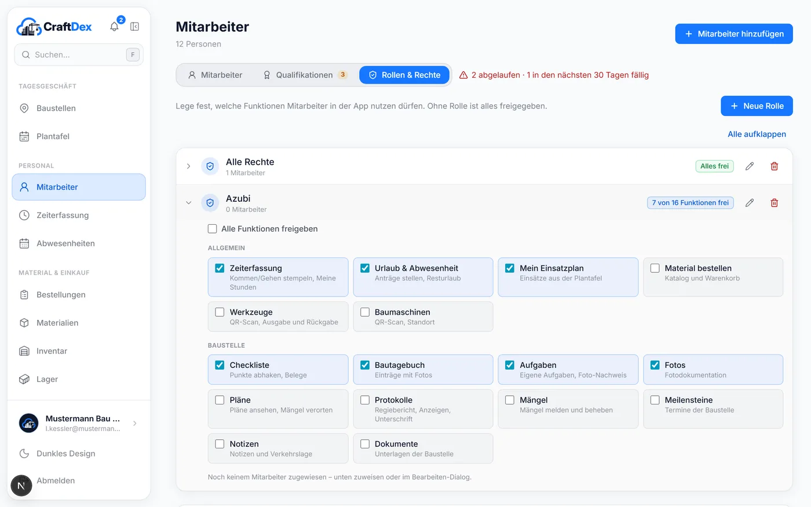This screenshot has width=811, height=507.
Task: Enable the Material bestellen permission
Action: point(655,268)
